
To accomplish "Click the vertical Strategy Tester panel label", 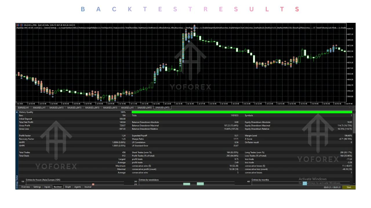I will [x=17, y=182].
